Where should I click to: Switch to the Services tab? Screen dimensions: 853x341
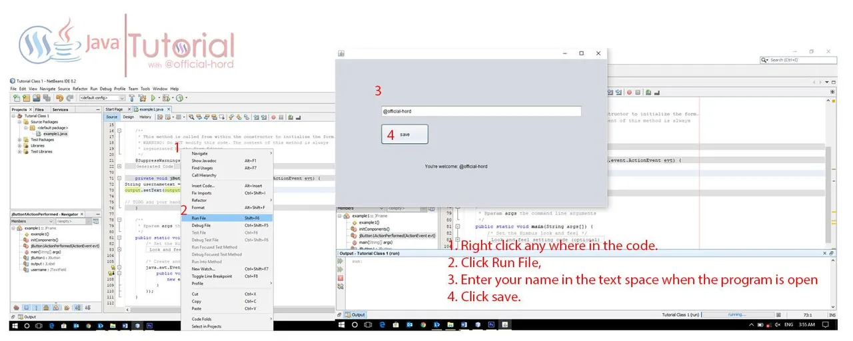(x=60, y=109)
